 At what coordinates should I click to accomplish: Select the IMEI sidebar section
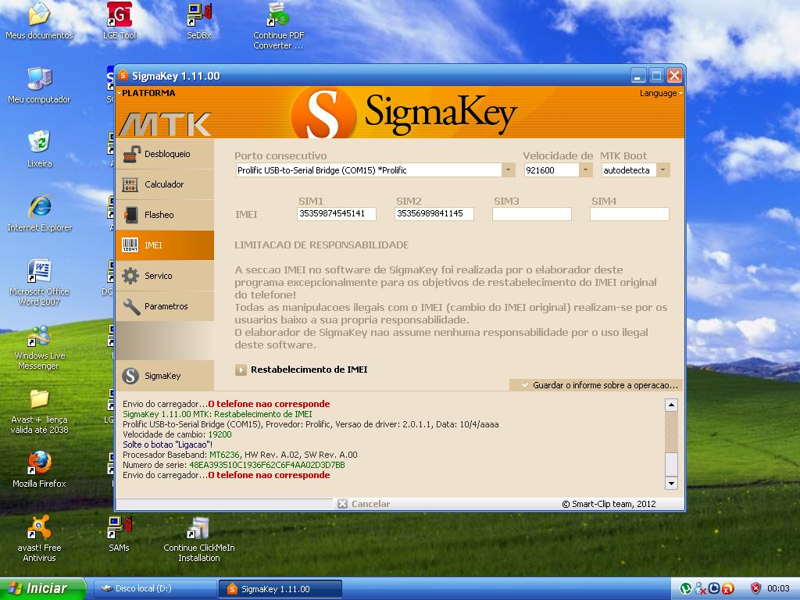click(x=165, y=245)
